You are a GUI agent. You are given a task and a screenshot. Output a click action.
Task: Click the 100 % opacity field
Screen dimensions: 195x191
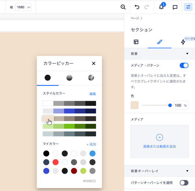181,105
